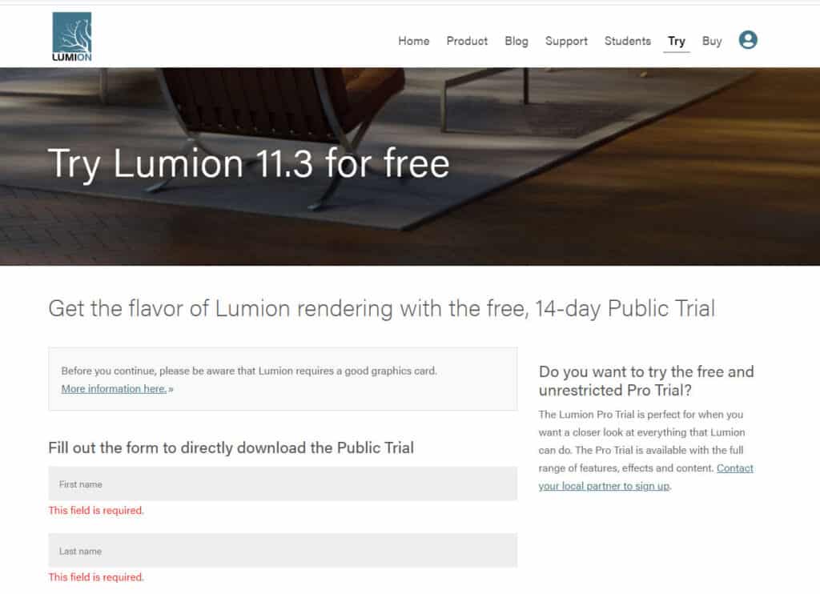Go to the Home menu item
Screen dimensions: 820x594
click(x=414, y=41)
